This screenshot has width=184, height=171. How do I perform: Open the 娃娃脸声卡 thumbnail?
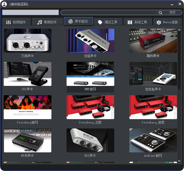click(153, 74)
